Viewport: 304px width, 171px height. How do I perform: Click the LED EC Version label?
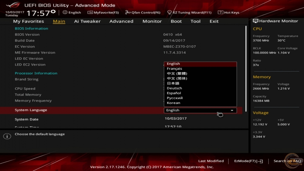coord(29,58)
